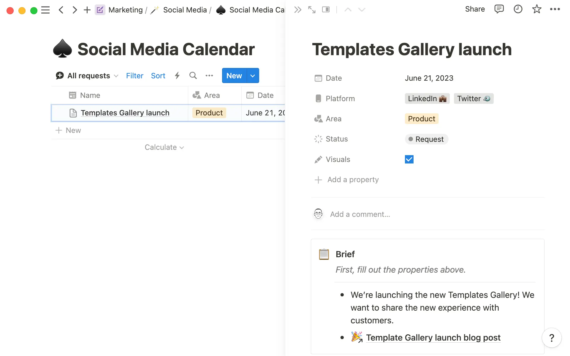Open database automations via the lightning icon
This screenshot has width=570, height=356.
[x=177, y=76]
